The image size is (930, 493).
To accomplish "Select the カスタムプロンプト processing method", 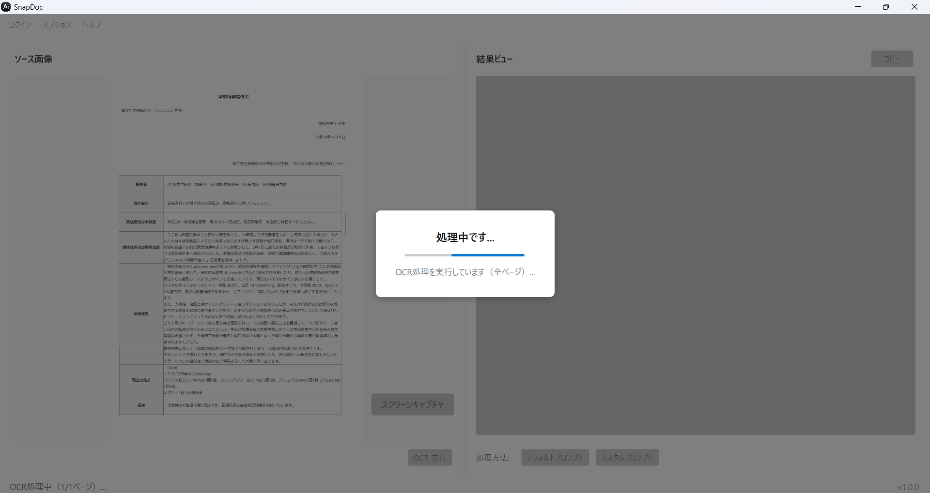I will [627, 458].
